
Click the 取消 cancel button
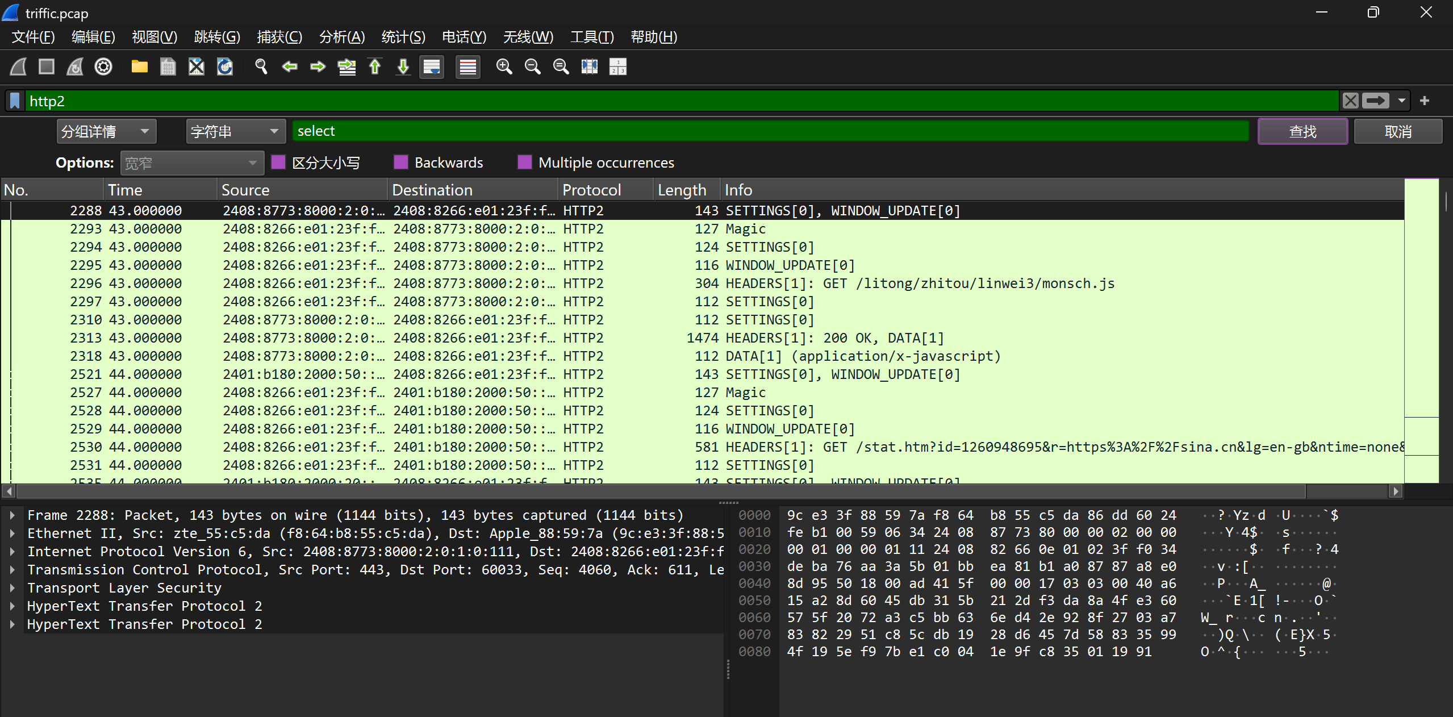click(1398, 132)
